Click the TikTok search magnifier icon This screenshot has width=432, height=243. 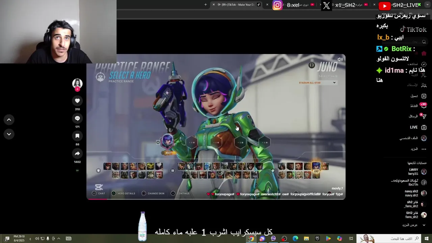[x=424, y=42]
